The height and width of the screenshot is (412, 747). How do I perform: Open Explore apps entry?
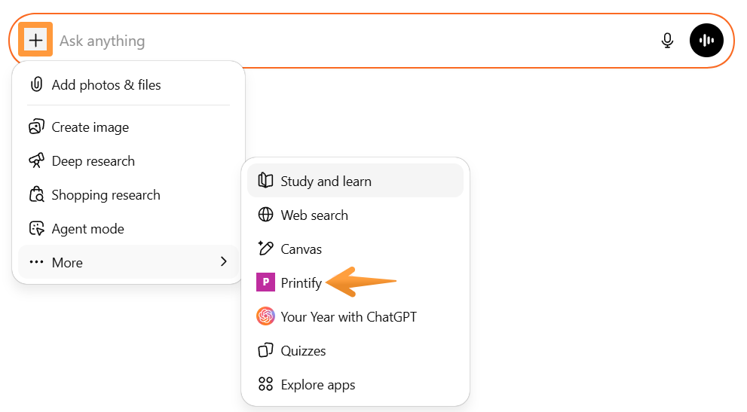click(355, 384)
